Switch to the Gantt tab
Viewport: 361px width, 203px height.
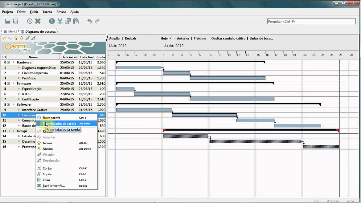pyautogui.click(x=10, y=32)
